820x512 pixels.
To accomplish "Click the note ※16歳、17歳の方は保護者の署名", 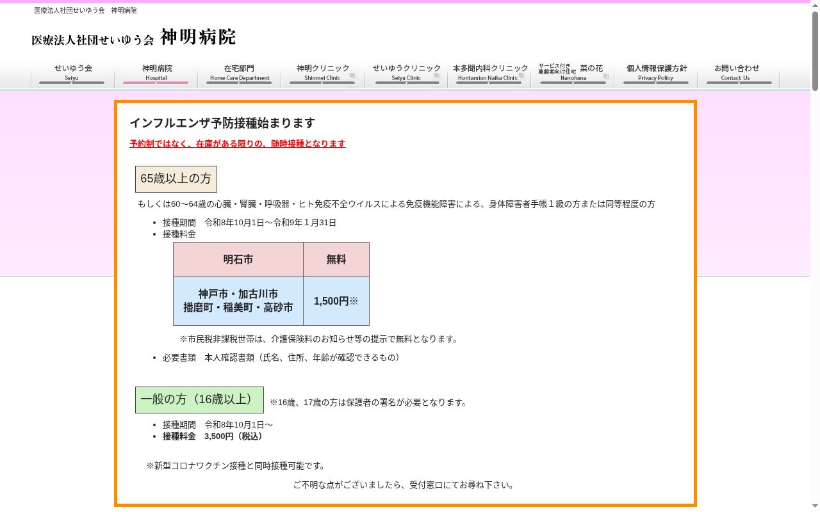I will tap(370, 403).
